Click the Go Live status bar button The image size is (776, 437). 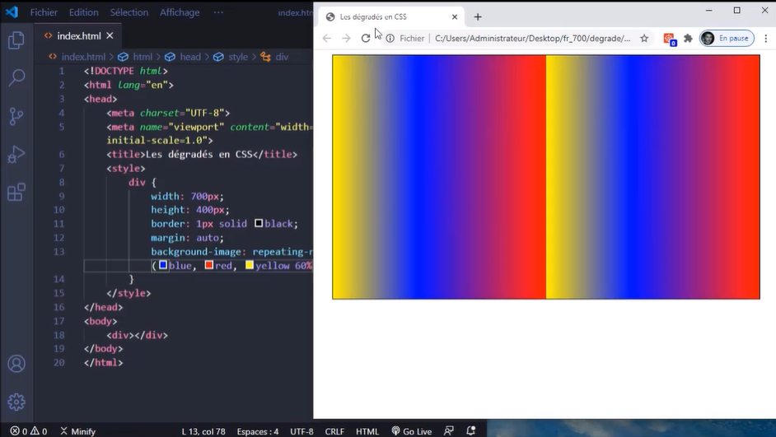(x=412, y=431)
